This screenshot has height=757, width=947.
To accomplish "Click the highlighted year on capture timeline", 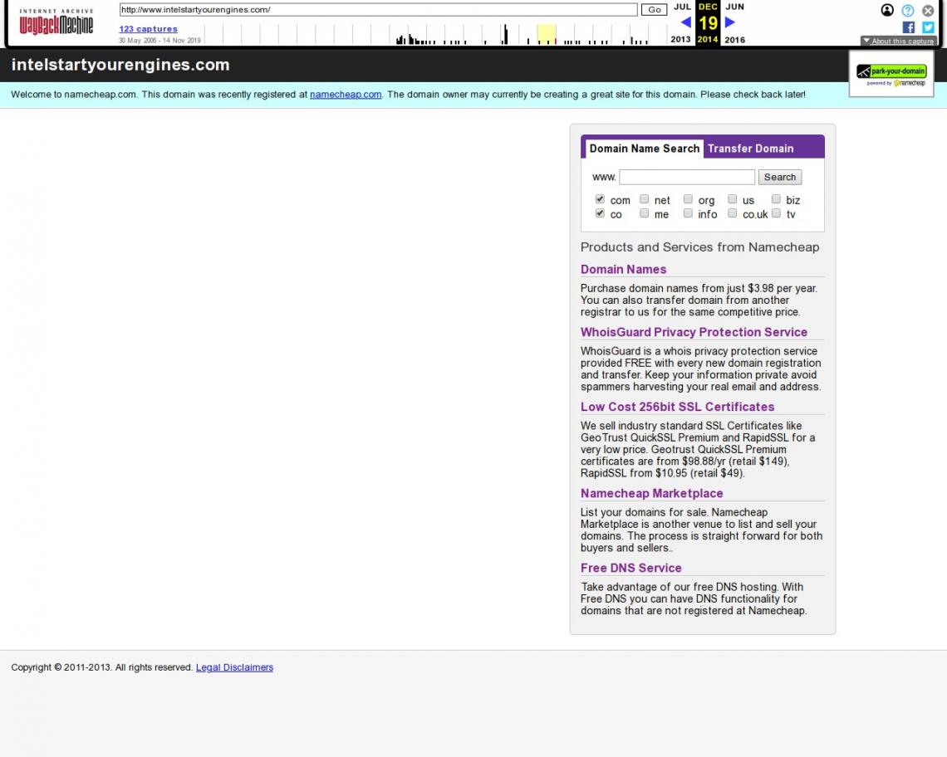I will click(547, 34).
